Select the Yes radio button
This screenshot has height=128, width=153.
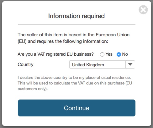102,54
